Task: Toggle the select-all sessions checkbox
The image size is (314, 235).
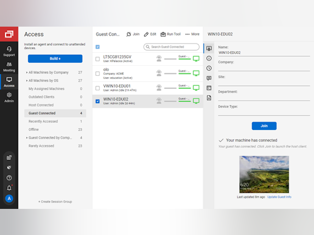Action: tap(97, 47)
